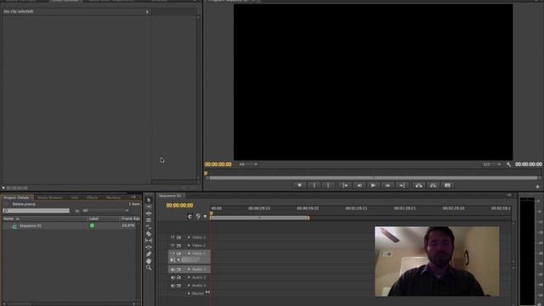The height and width of the screenshot is (306, 544).
Task: Select the Razor tool
Action: click(x=149, y=234)
